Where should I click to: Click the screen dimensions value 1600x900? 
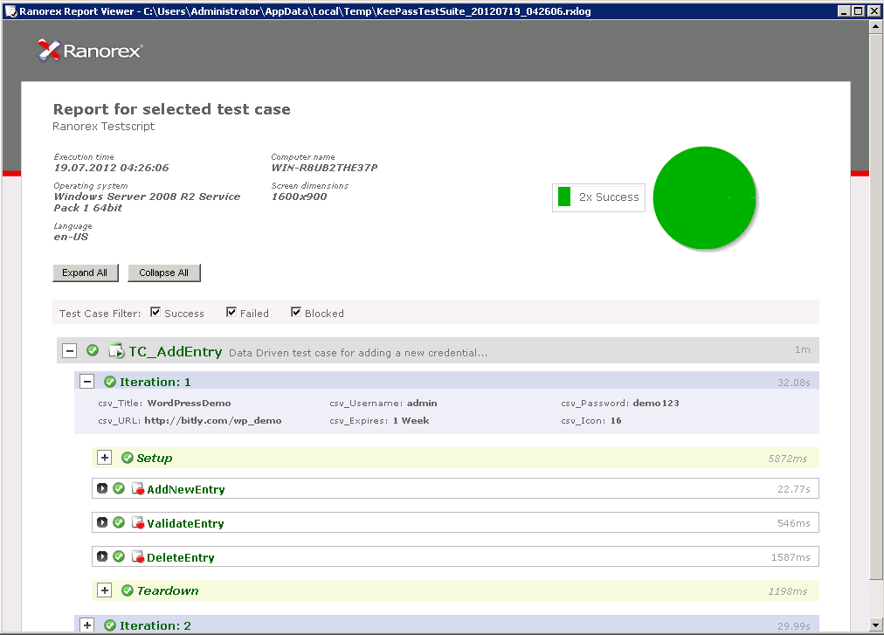pyautogui.click(x=300, y=197)
